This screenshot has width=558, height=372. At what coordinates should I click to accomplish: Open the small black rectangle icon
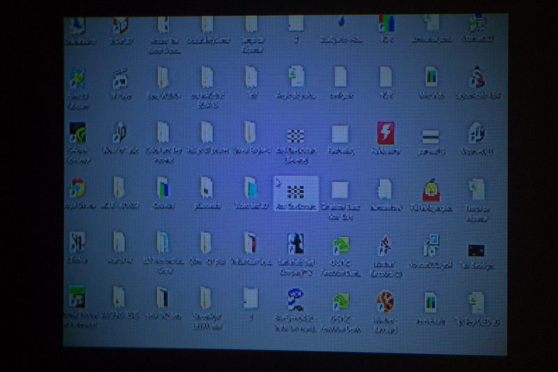476,251
